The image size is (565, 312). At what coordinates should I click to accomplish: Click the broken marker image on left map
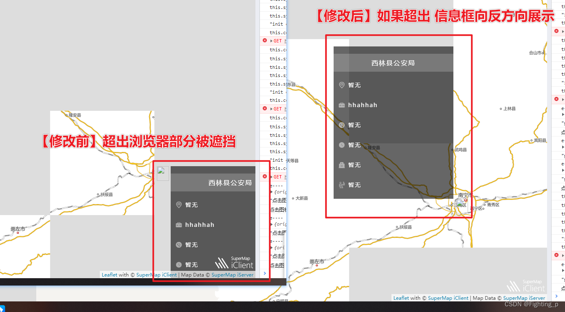[x=163, y=174]
